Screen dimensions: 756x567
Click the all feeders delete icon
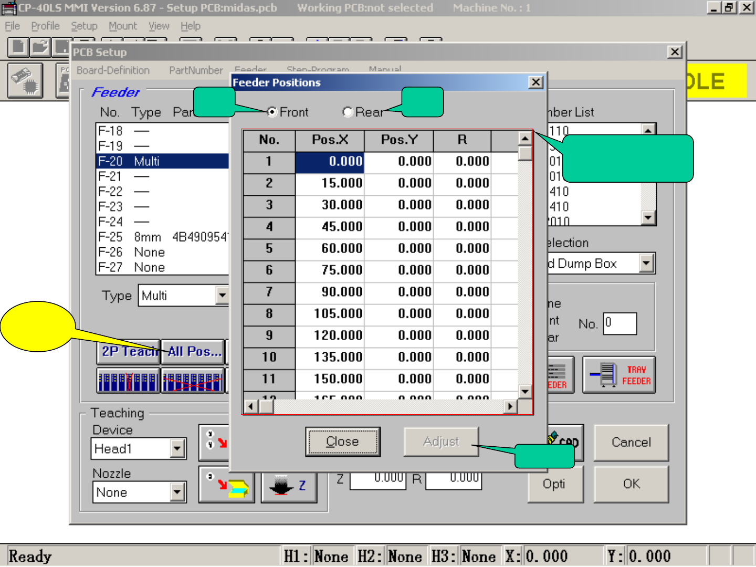pos(192,380)
